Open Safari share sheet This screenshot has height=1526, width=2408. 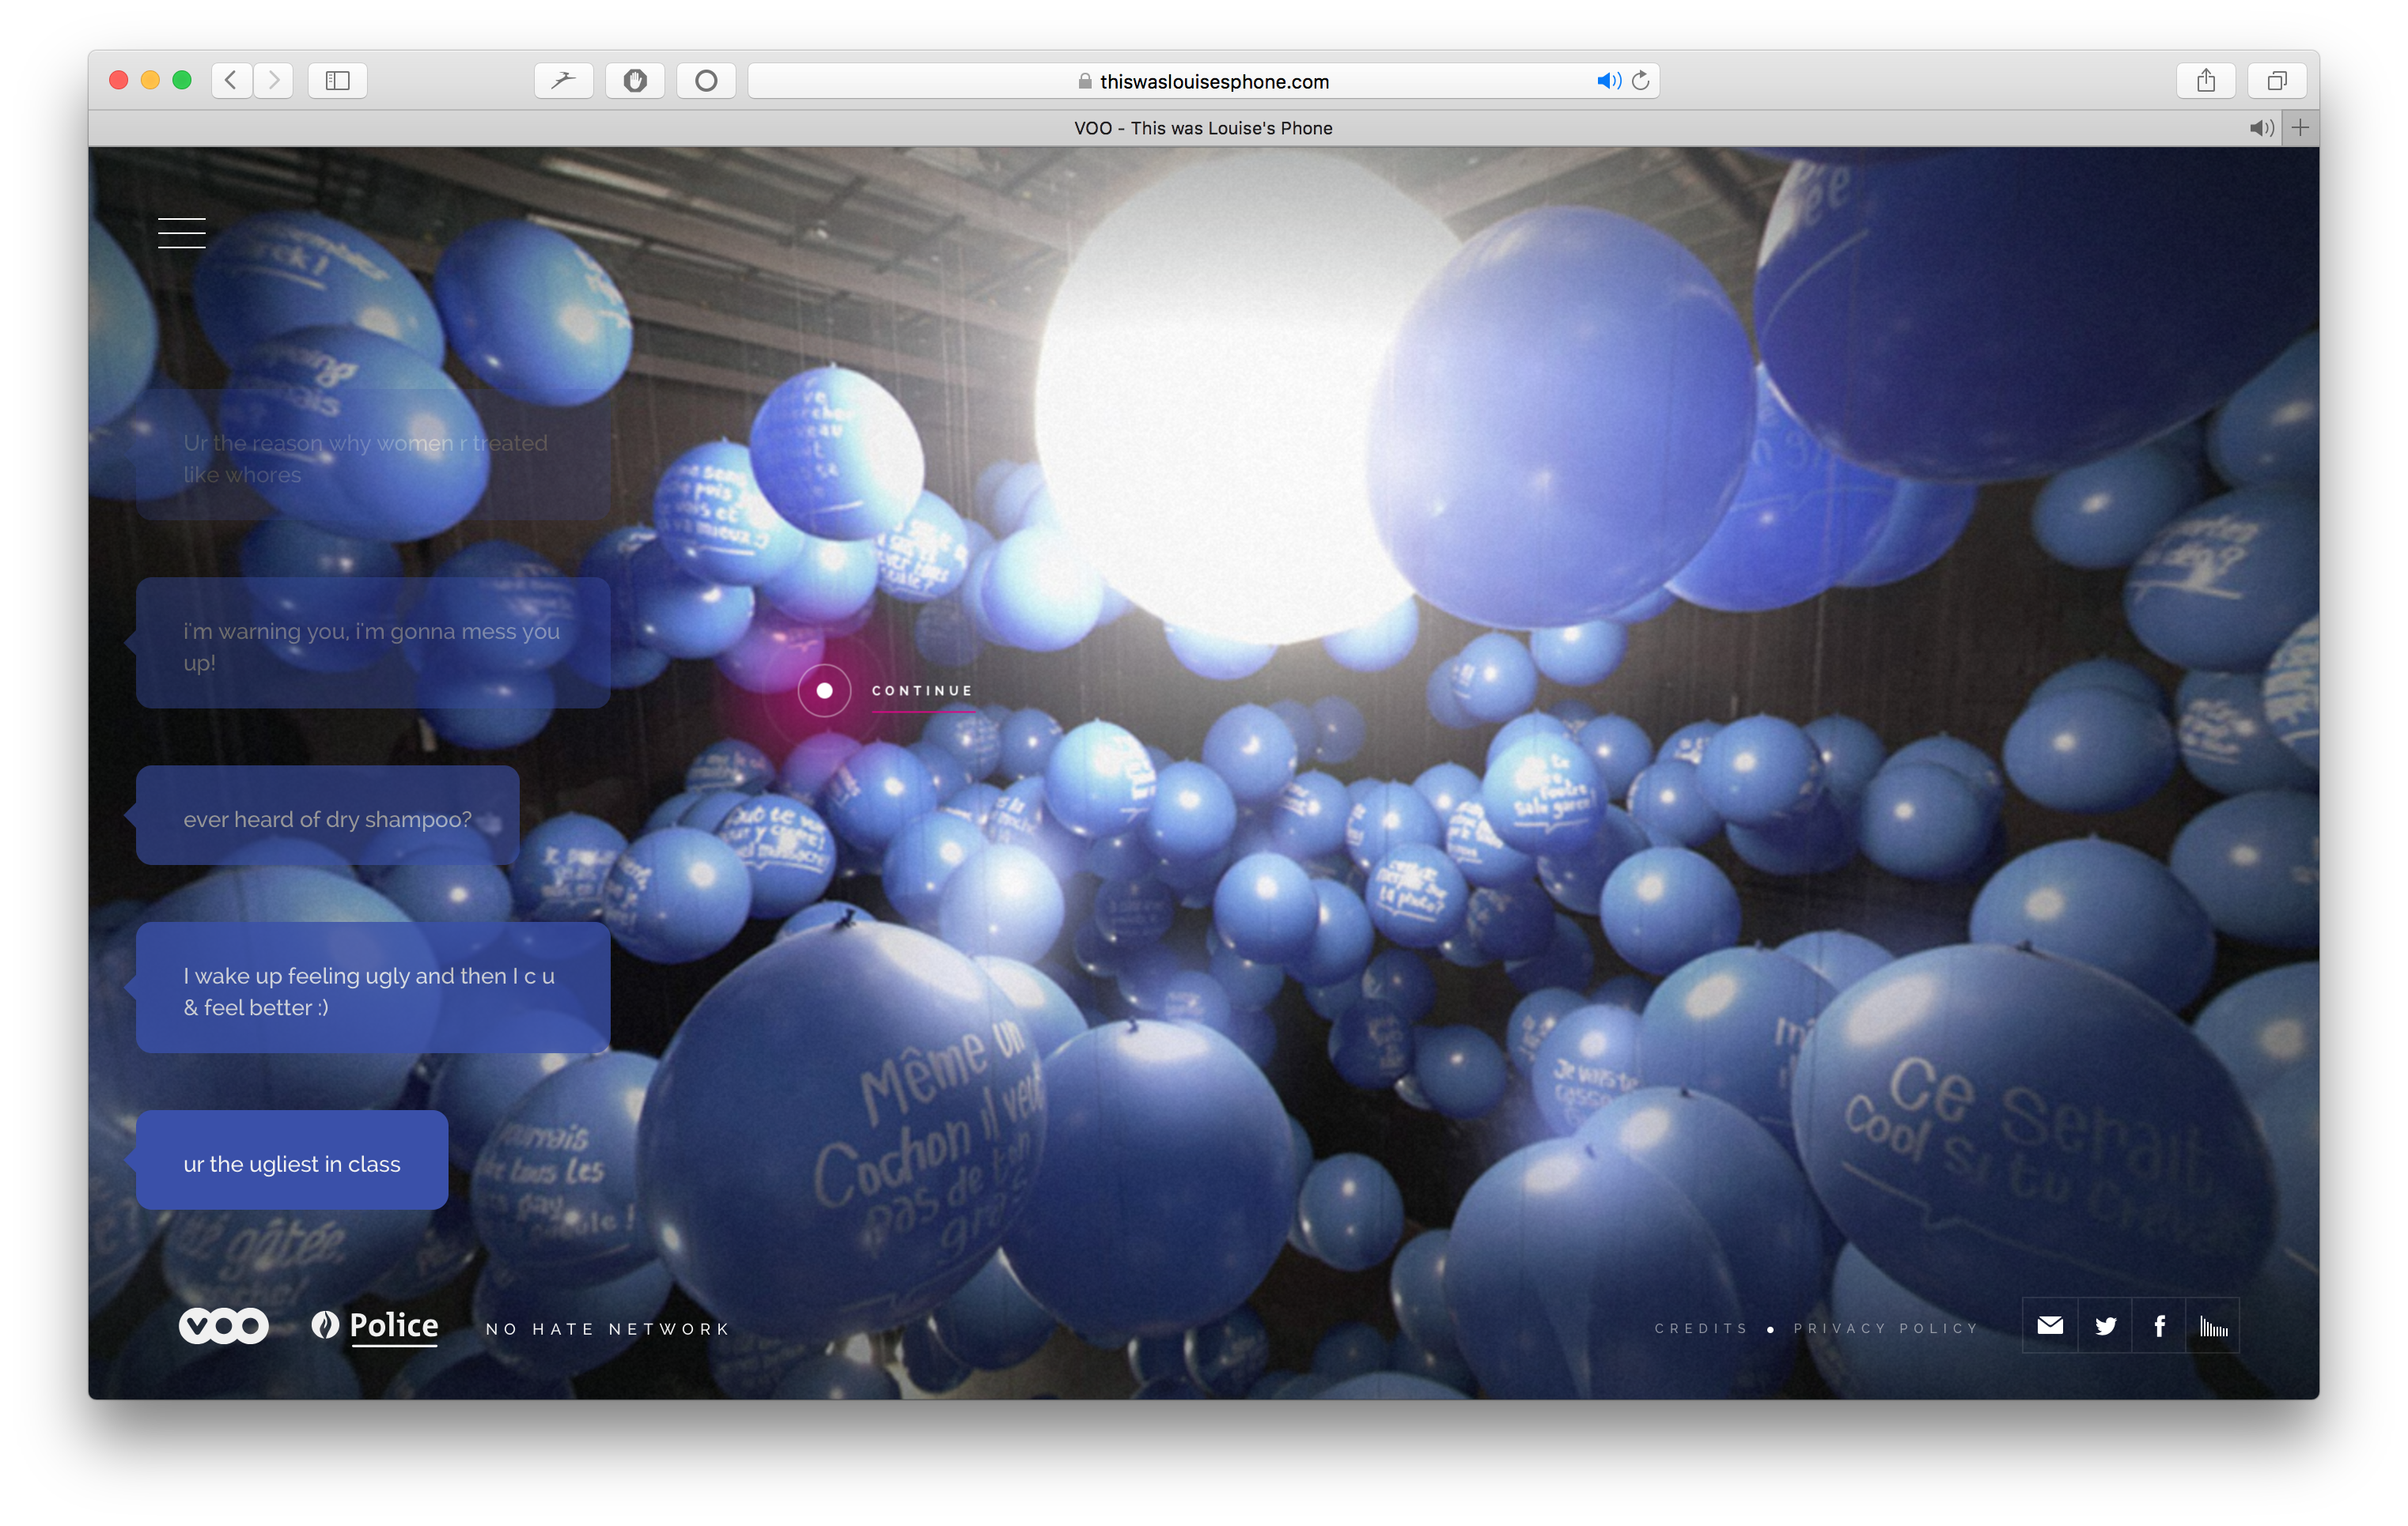point(2205,81)
